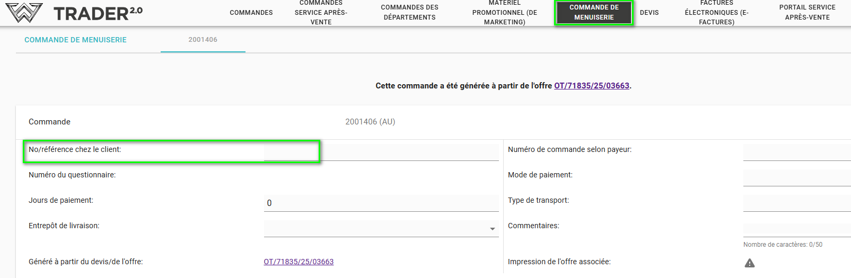Click the Trader 2.0 logo

(74, 13)
